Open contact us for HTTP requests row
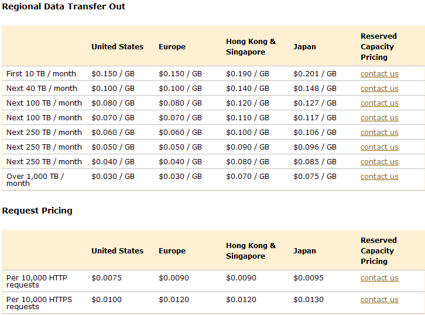The width and height of the screenshot is (425, 315). click(x=379, y=278)
